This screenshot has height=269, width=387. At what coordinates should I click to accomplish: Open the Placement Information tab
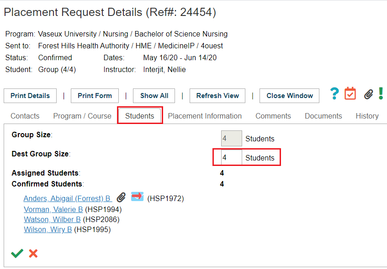(x=205, y=116)
